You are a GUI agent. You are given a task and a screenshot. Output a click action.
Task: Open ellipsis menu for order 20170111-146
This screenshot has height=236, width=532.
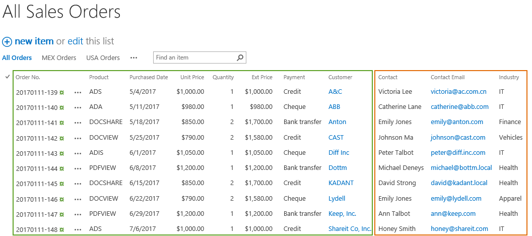click(78, 199)
